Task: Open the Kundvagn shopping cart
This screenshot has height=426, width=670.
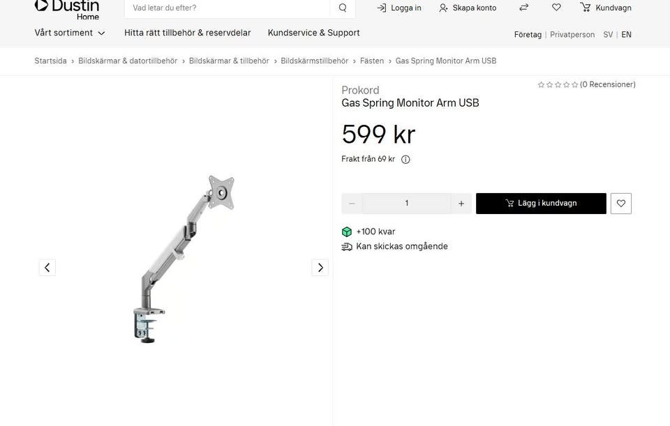Action: coord(606,8)
